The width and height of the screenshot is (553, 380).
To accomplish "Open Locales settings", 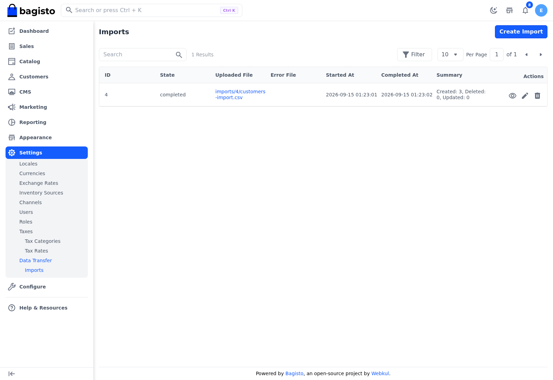I will click(x=28, y=164).
